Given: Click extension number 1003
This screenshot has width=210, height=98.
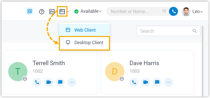Looking at the screenshot, I should 134,71.
